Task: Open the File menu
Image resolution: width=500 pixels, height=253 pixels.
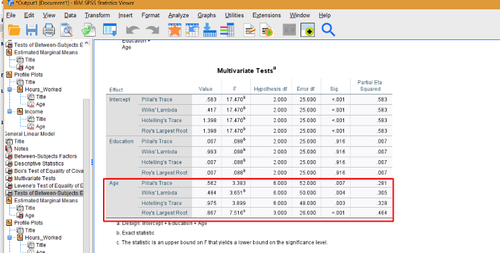Action: coord(11,15)
